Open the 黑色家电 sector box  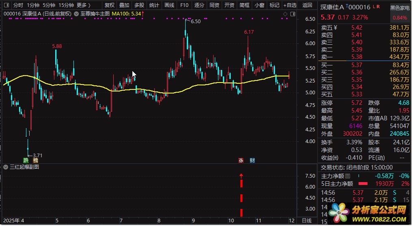point(400,8)
